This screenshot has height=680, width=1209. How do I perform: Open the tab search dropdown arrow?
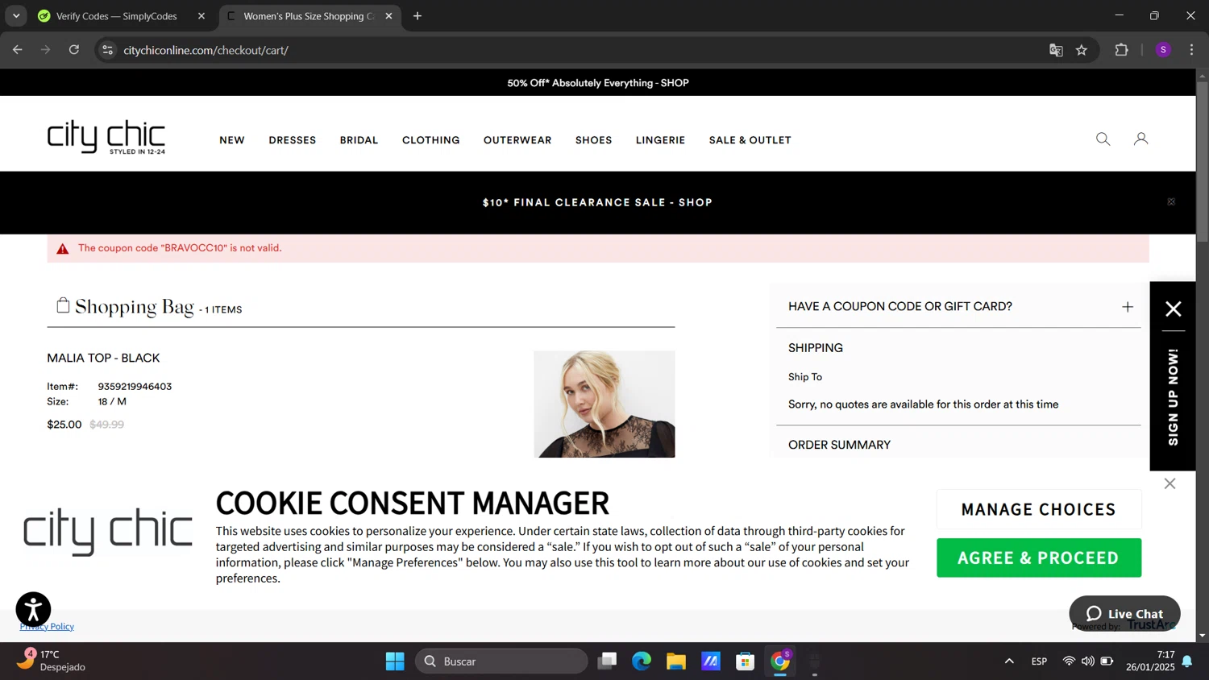16,16
